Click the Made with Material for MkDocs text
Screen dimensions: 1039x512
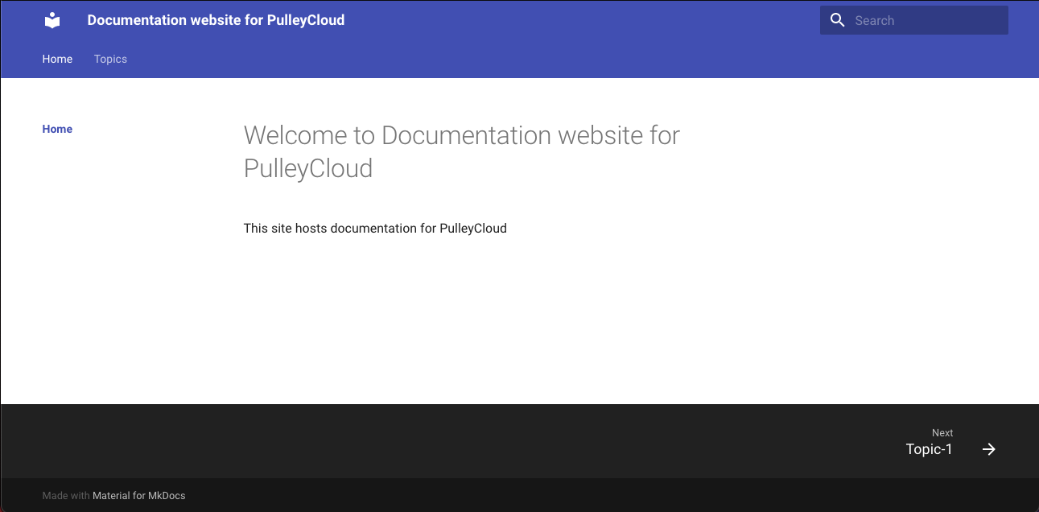click(113, 495)
